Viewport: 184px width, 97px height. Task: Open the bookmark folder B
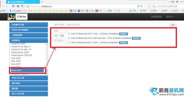(x=30, y=11)
